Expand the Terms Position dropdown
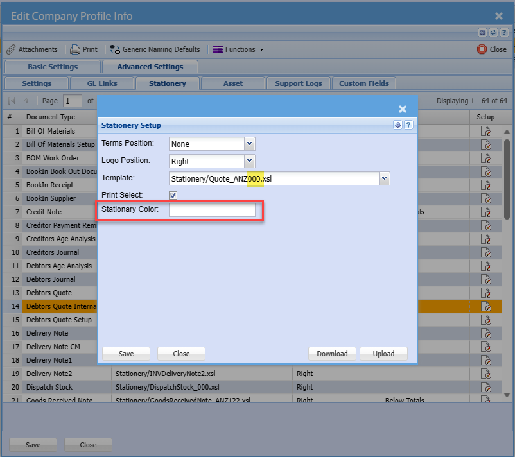The image size is (515, 457). 250,144
